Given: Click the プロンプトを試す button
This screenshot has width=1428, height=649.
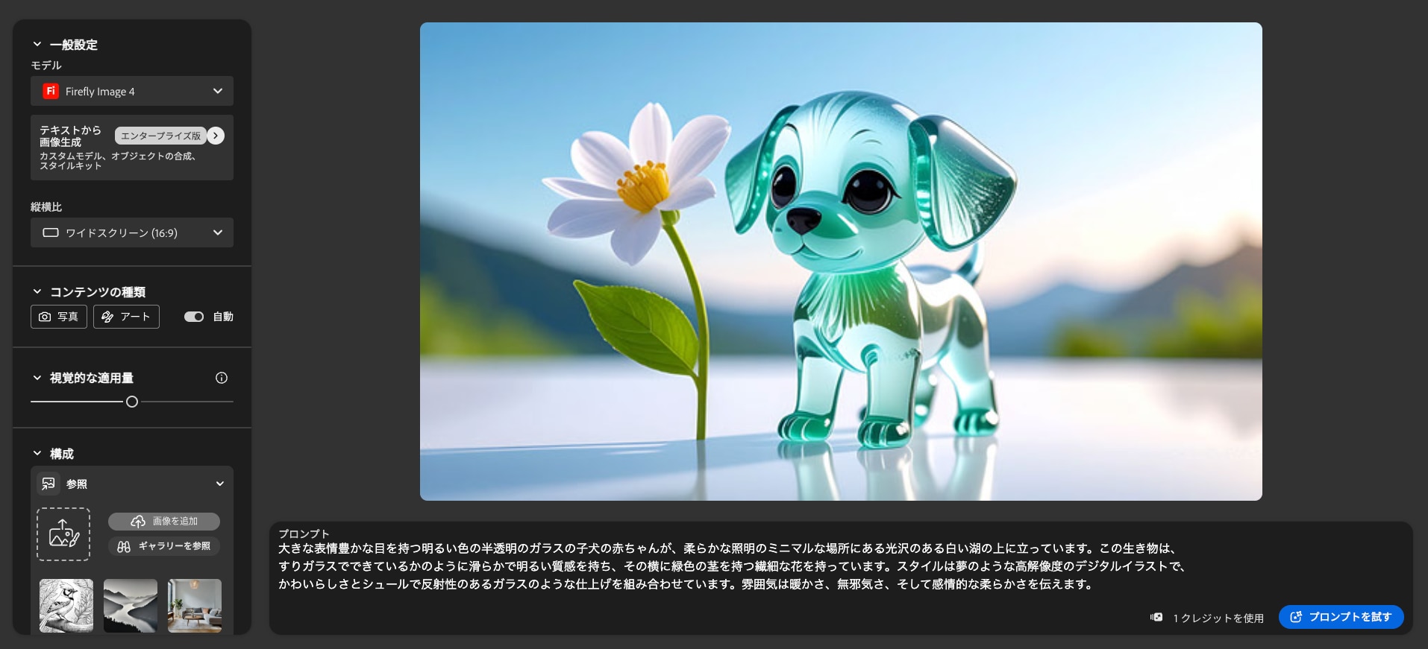Looking at the screenshot, I should point(1341,617).
